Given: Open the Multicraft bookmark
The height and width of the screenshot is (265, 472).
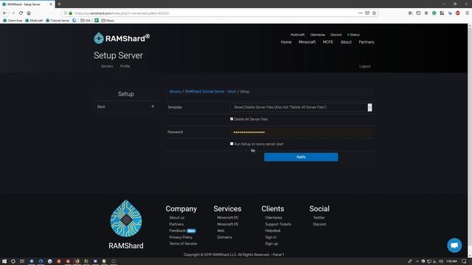Looking at the screenshot, I should pos(34,21).
